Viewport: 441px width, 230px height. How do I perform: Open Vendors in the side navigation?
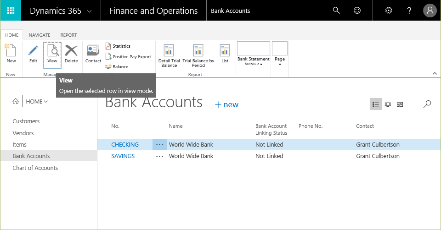point(23,133)
